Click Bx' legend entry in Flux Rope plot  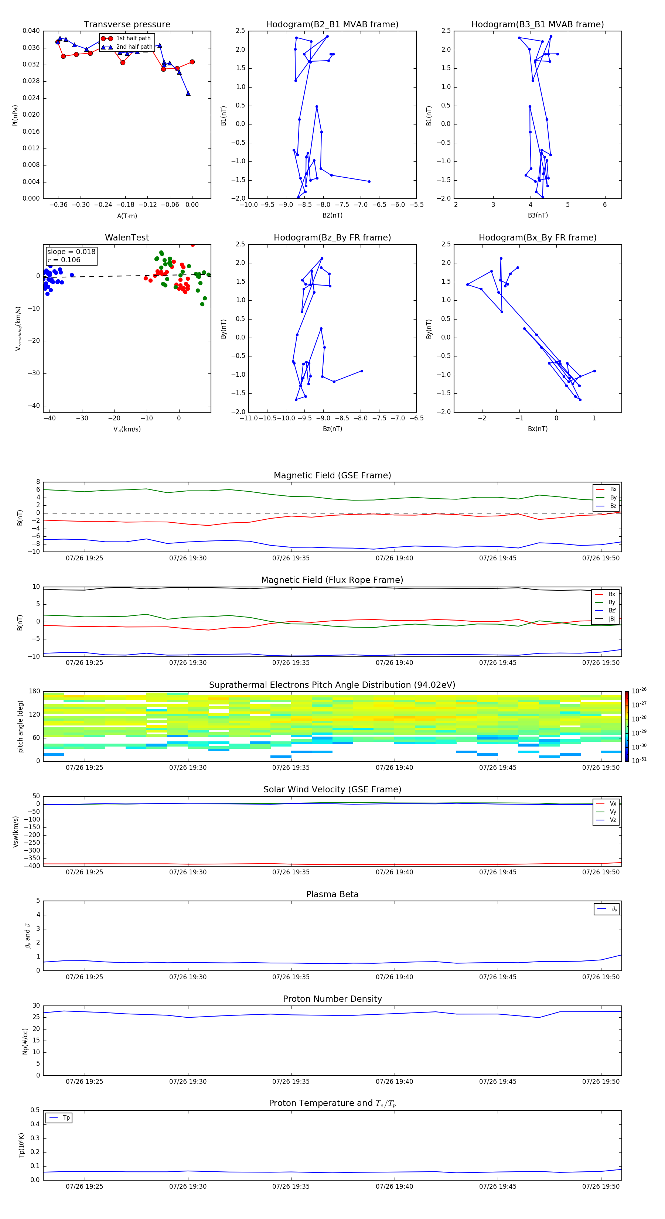[606, 594]
